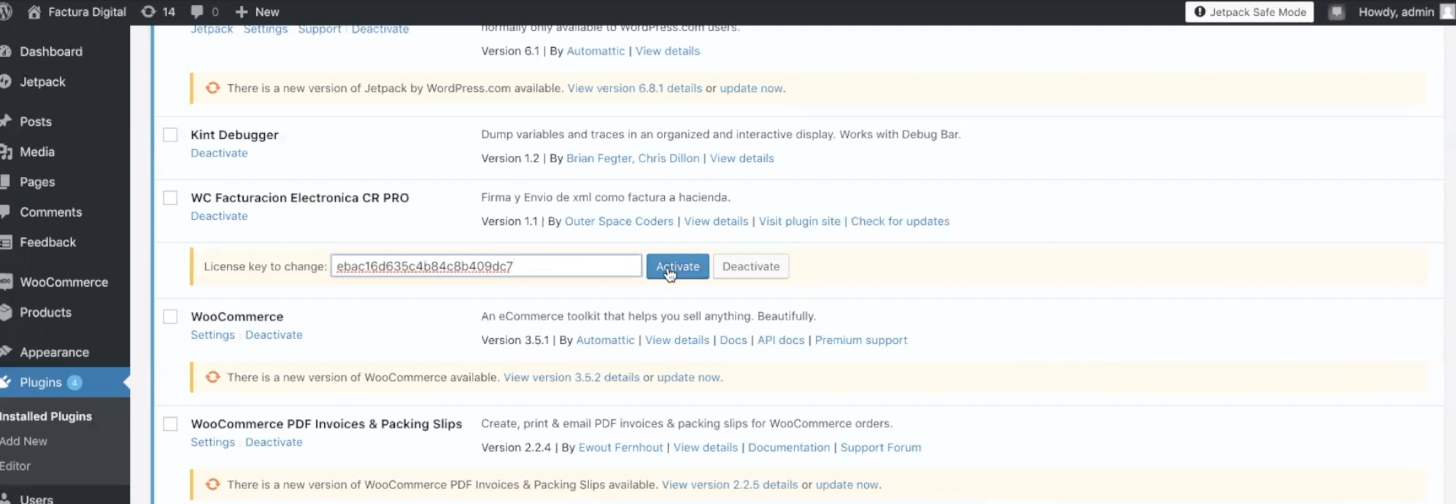Check the Kint Debugger checkbox

coord(170,135)
